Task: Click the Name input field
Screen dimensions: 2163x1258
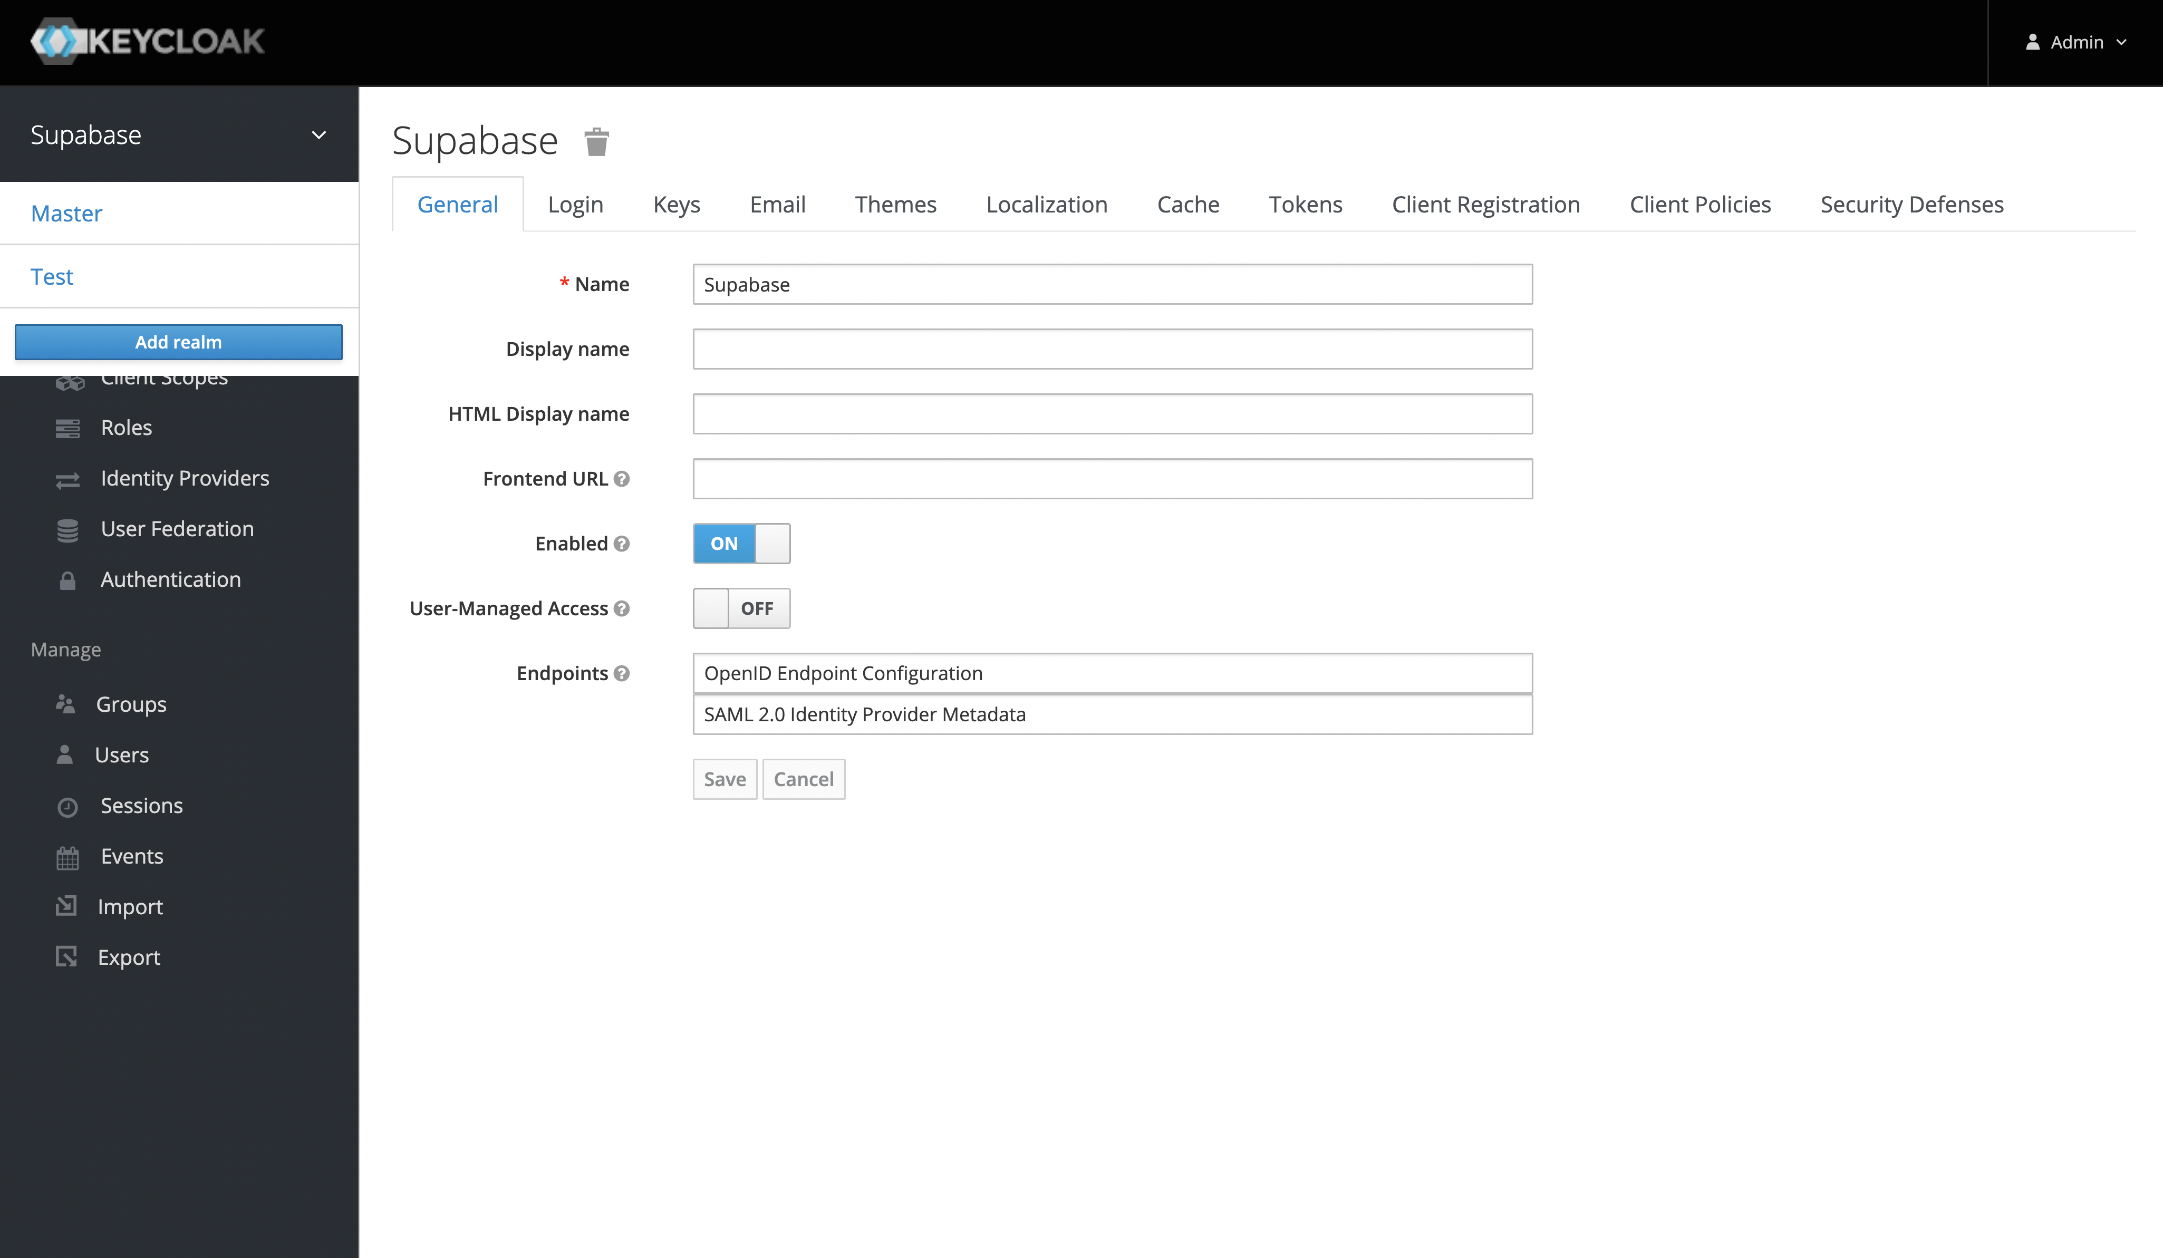Action: [x=1112, y=283]
